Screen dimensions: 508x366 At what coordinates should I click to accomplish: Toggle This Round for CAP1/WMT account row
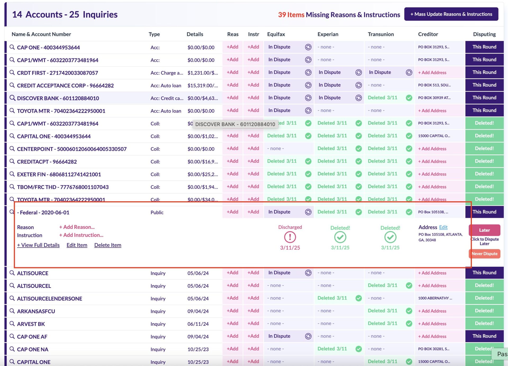(x=484, y=59)
